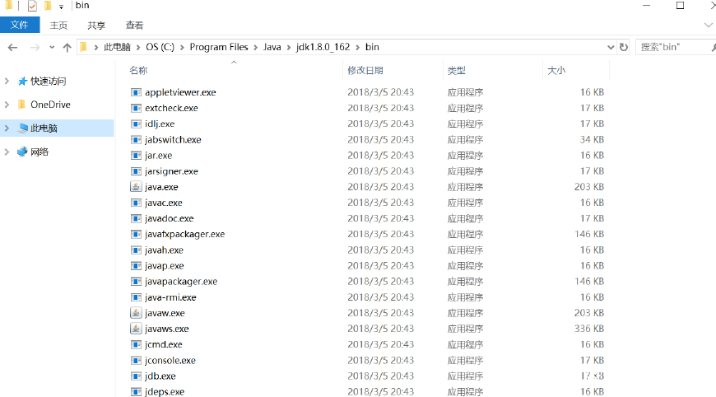Navigate to jdk1.8.0_162 in address bar

pos(323,47)
